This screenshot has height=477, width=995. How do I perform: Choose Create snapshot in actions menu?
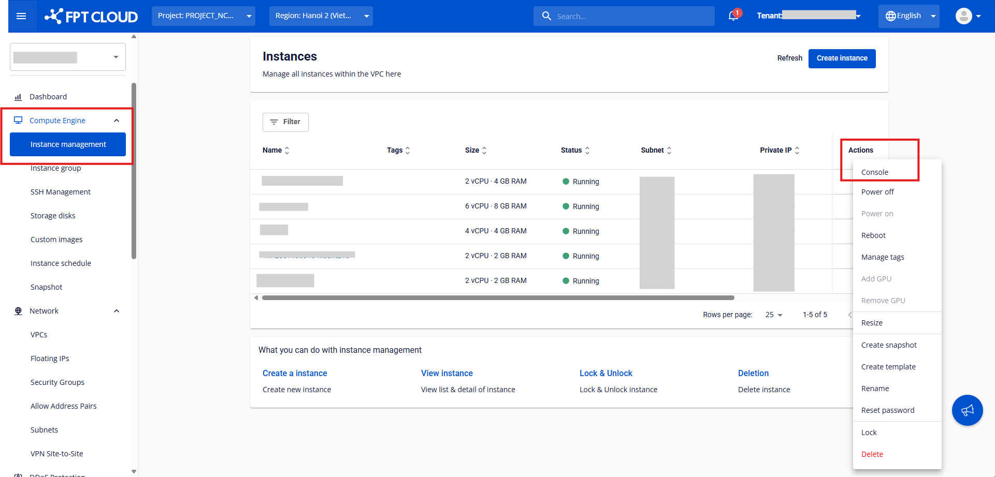pyautogui.click(x=889, y=345)
